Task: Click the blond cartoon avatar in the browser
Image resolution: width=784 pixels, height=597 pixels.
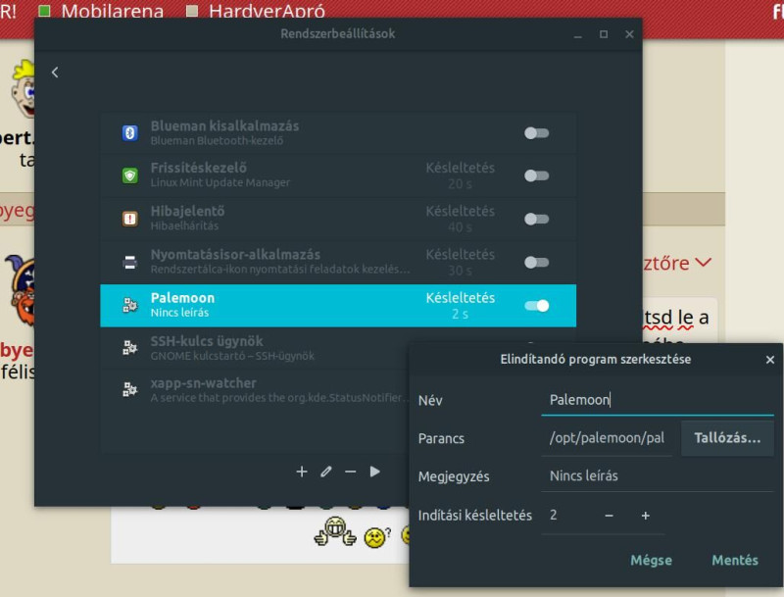Action: (23, 89)
